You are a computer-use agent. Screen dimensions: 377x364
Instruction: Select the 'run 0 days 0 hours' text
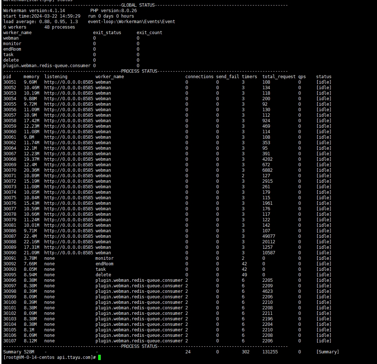tap(111, 16)
